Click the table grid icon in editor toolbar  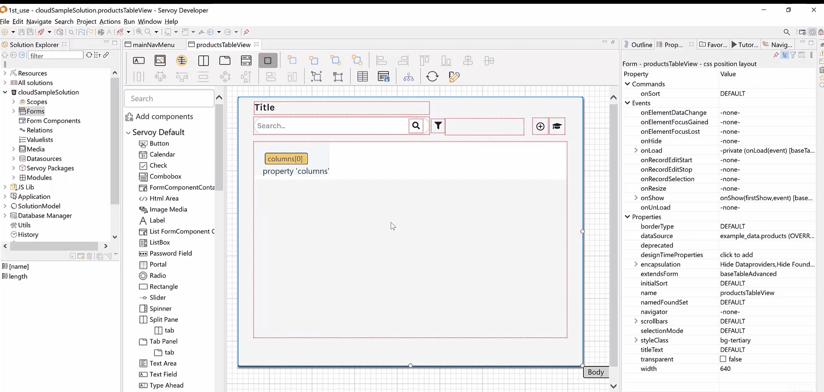(363, 77)
